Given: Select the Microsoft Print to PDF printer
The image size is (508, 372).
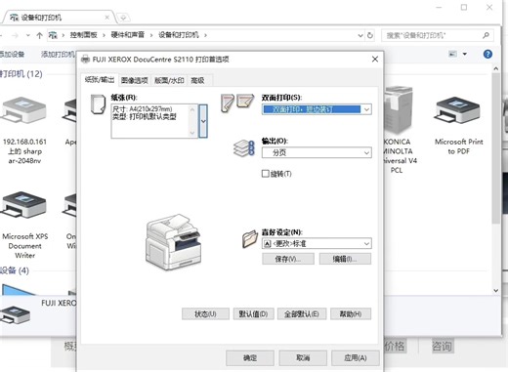Looking at the screenshot, I should pos(458,125).
